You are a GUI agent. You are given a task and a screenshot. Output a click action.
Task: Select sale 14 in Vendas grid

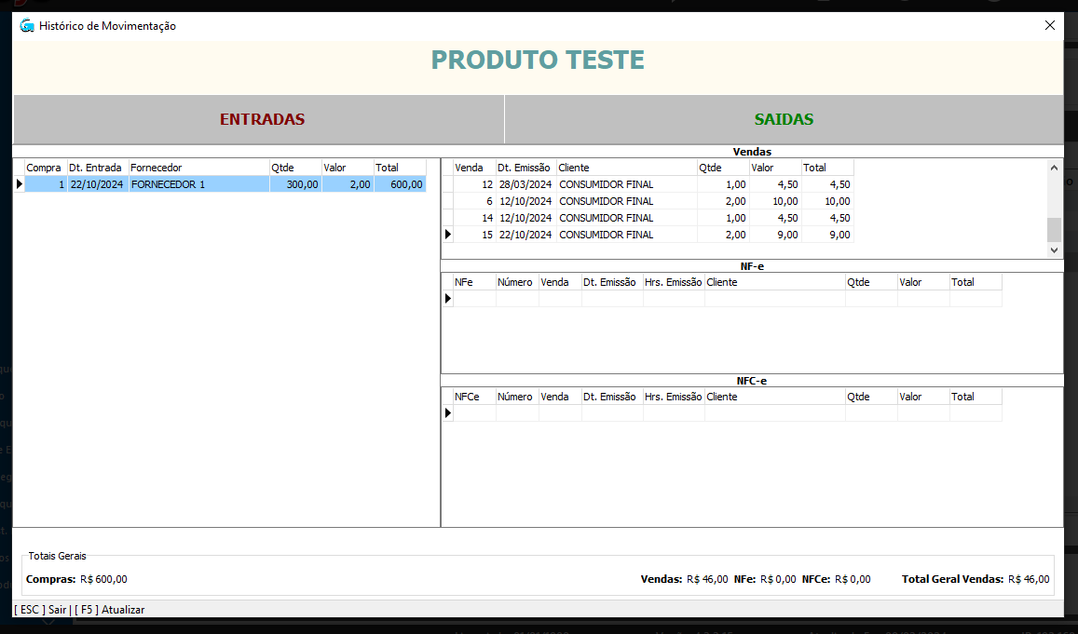coord(606,218)
